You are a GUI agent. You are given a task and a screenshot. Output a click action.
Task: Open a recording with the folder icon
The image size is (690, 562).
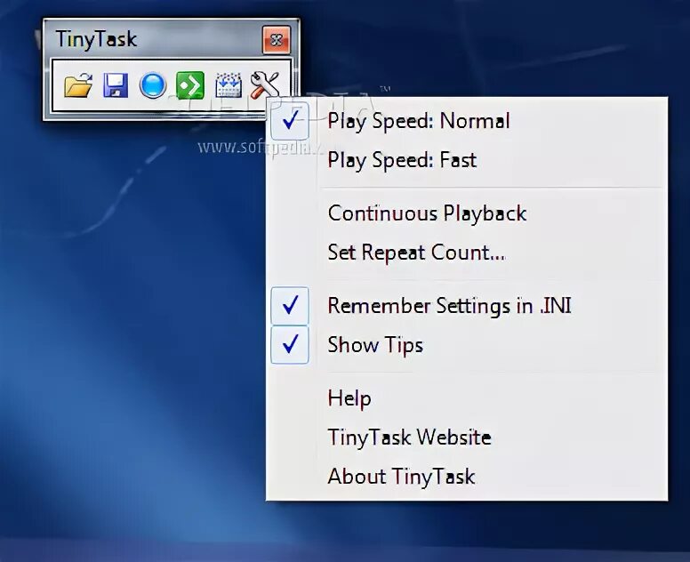(x=78, y=85)
